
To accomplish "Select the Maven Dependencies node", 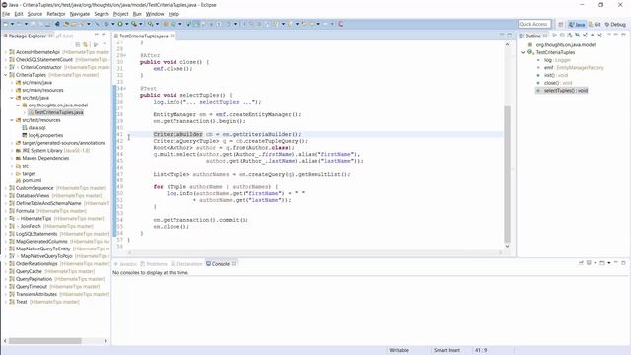I will tap(42, 158).
